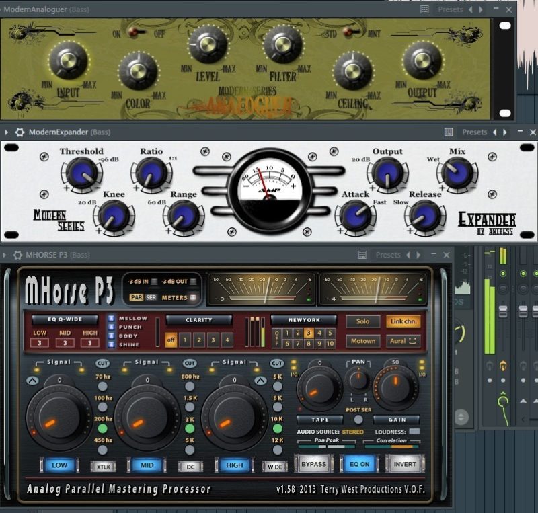Click the Expander Ratio knob
The height and width of the screenshot is (513, 538).
tap(151, 173)
